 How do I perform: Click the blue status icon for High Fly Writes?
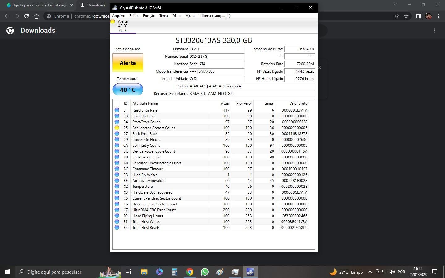click(117, 175)
